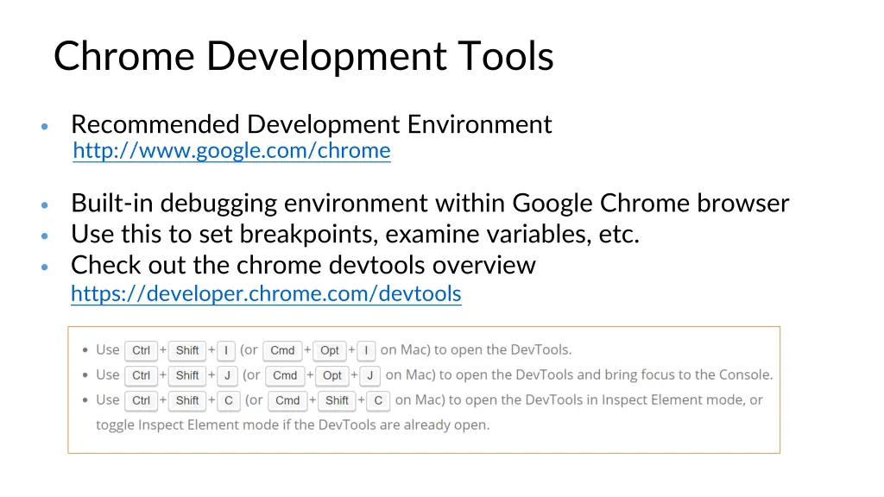The height and width of the screenshot is (497, 884).
Task: Click the Mac I key after Cmd+Opt
Action: coord(366,350)
